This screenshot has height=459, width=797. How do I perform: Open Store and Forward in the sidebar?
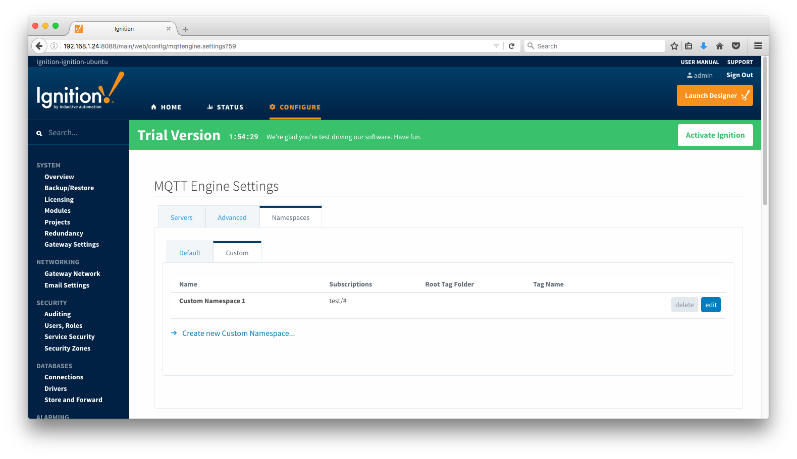[73, 400]
